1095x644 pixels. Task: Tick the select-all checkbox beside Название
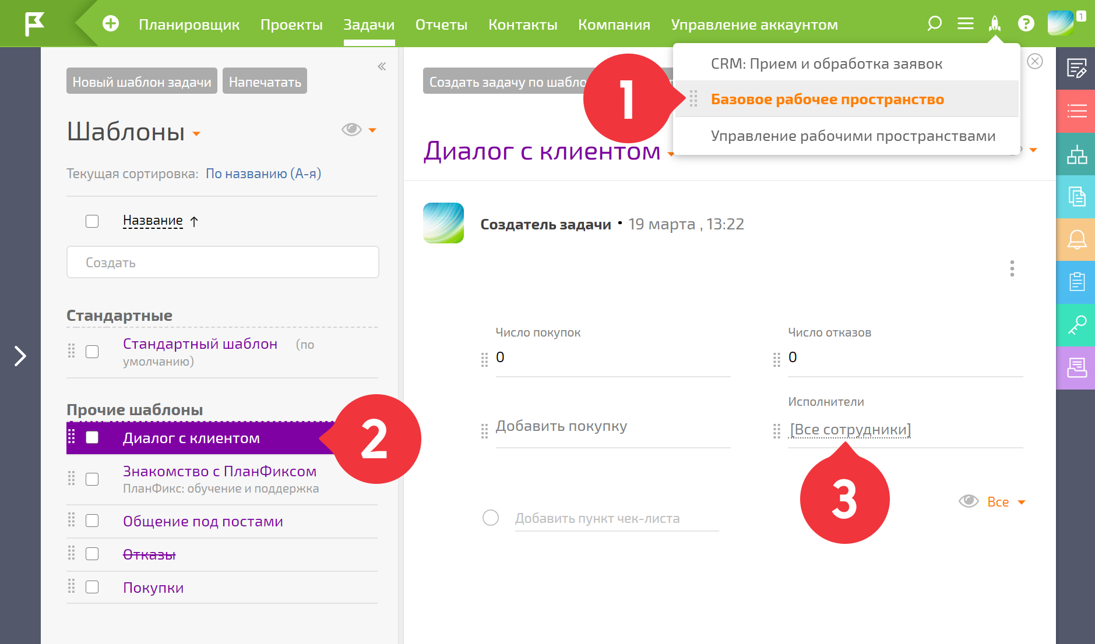92,221
